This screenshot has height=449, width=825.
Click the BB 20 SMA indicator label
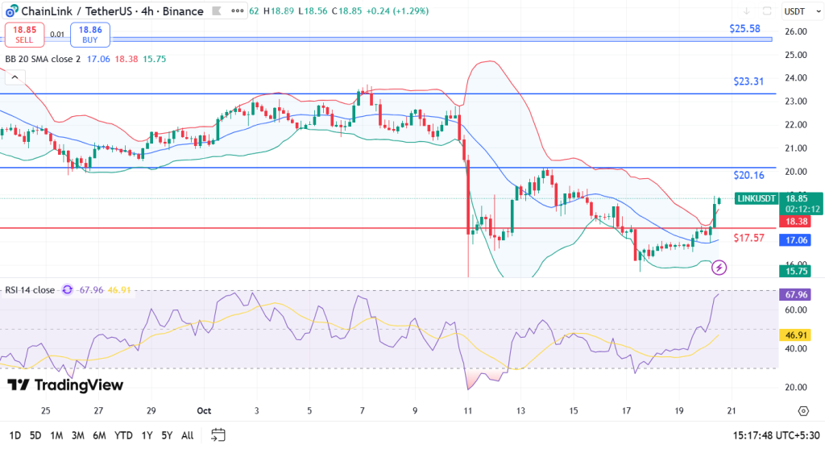(42, 59)
